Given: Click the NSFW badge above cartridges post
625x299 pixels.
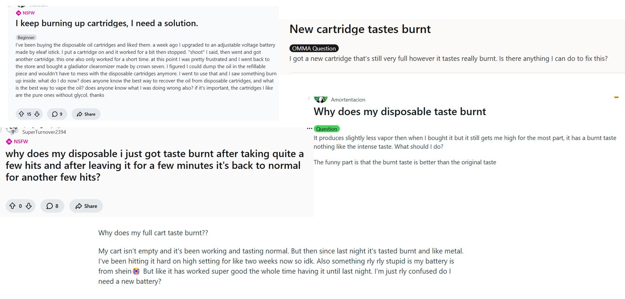Looking at the screenshot, I should (25, 13).
